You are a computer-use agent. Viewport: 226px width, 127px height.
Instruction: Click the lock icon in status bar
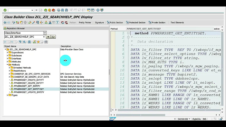pyautogui.click(x=221, y=119)
